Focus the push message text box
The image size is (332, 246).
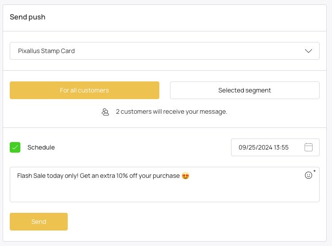[165, 184]
